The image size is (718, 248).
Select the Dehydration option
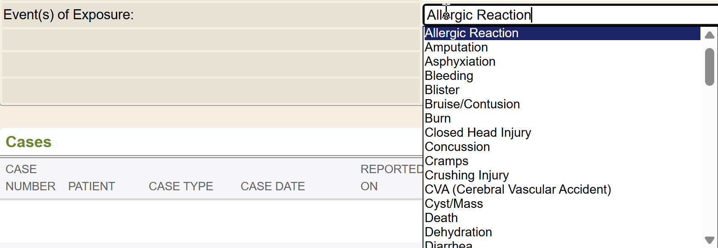point(459,232)
